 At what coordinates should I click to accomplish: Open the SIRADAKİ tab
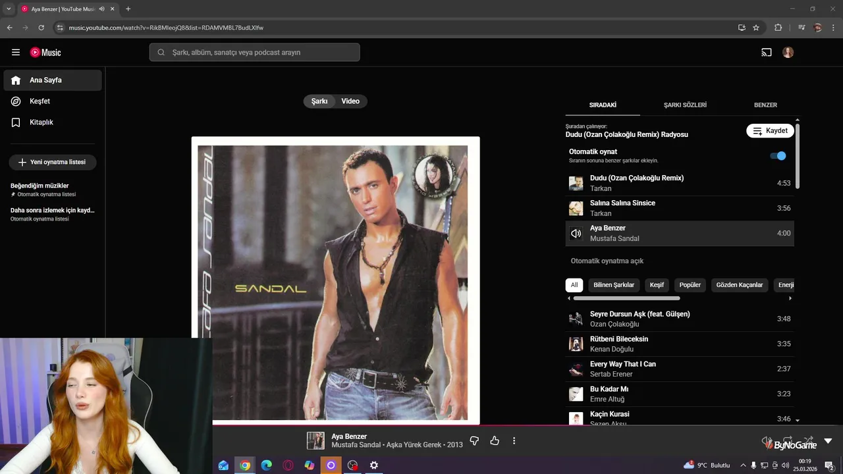click(x=603, y=105)
